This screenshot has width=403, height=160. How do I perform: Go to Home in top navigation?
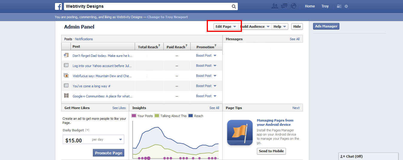310,6
